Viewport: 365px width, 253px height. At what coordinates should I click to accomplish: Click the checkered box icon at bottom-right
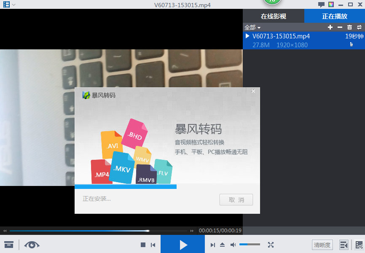tap(359, 245)
